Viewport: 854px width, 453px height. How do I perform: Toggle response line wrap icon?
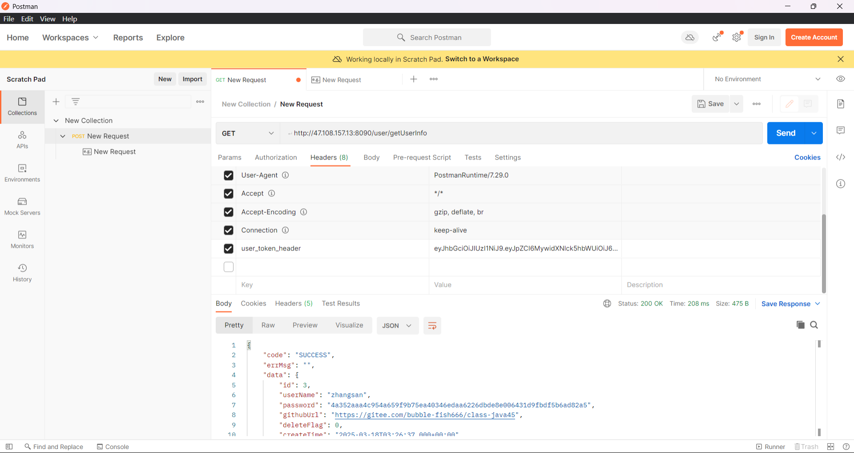432,326
